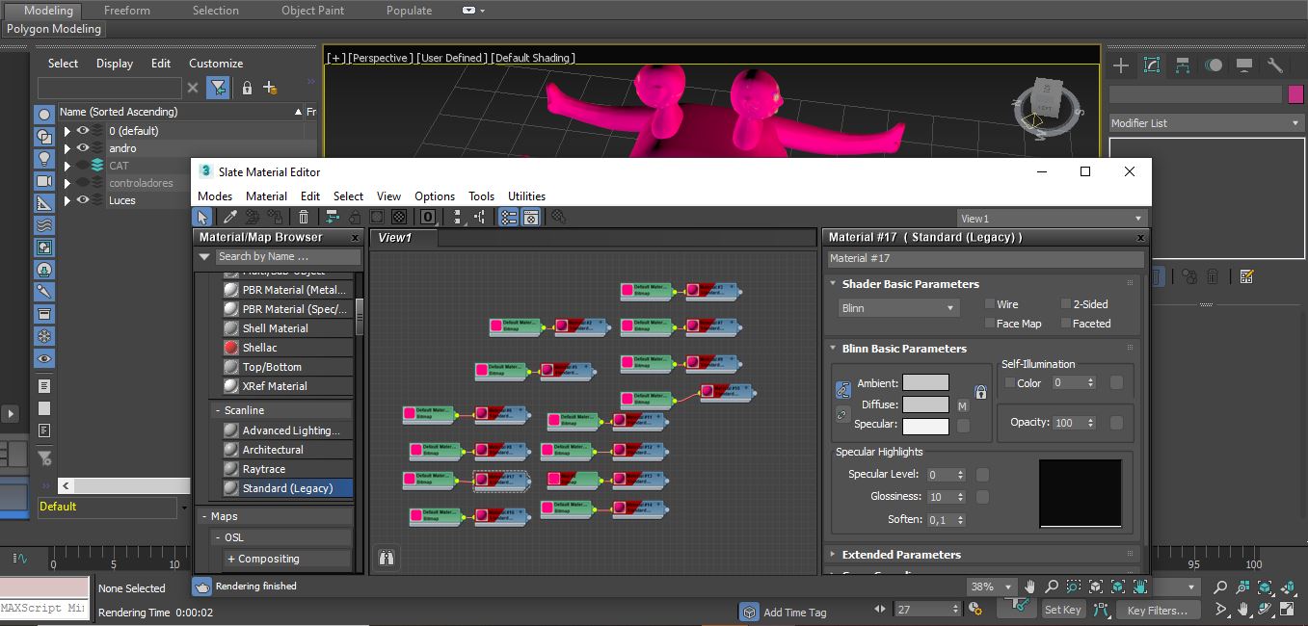The image size is (1308, 626).
Task: Open the Utilities menu in Slate Editor
Action: [526, 196]
